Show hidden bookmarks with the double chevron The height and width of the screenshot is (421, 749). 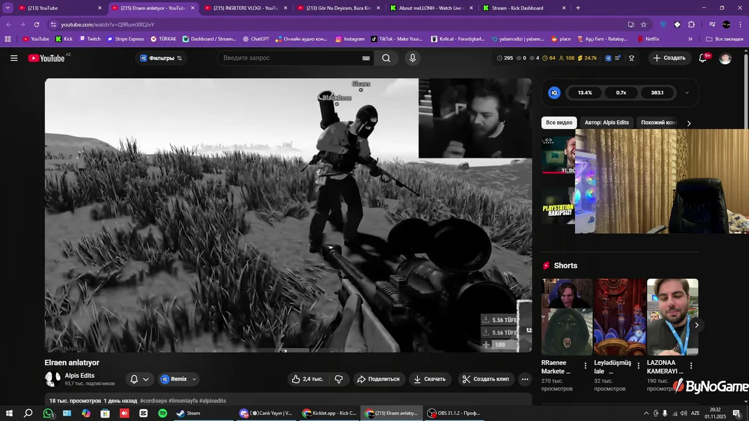coord(690,39)
